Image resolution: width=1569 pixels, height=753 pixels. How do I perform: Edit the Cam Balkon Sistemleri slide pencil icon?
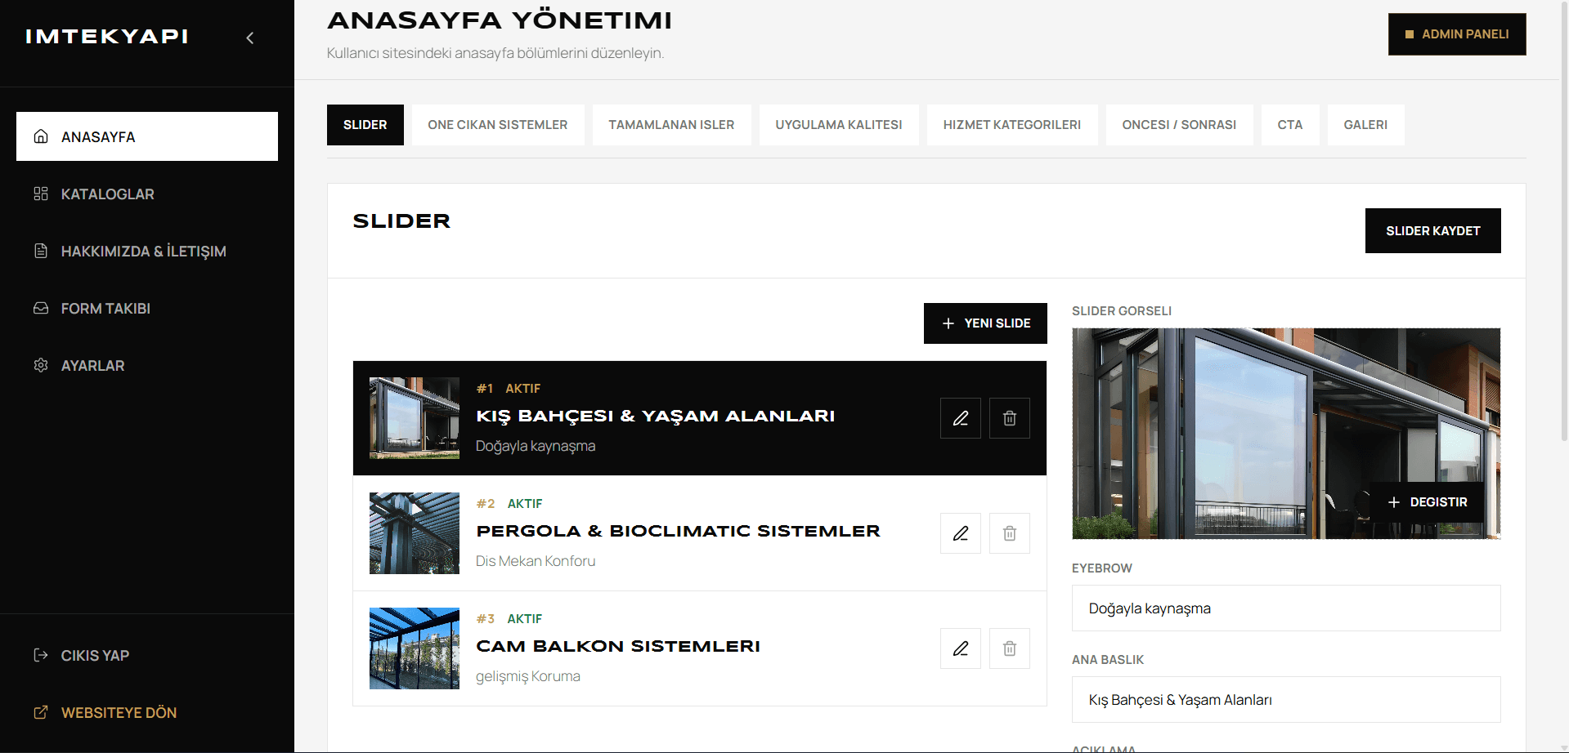961,648
